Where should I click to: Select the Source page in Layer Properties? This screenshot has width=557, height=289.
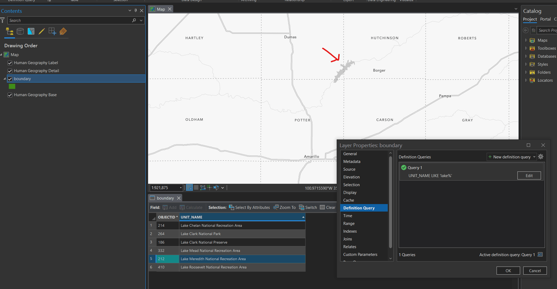(349, 169)
